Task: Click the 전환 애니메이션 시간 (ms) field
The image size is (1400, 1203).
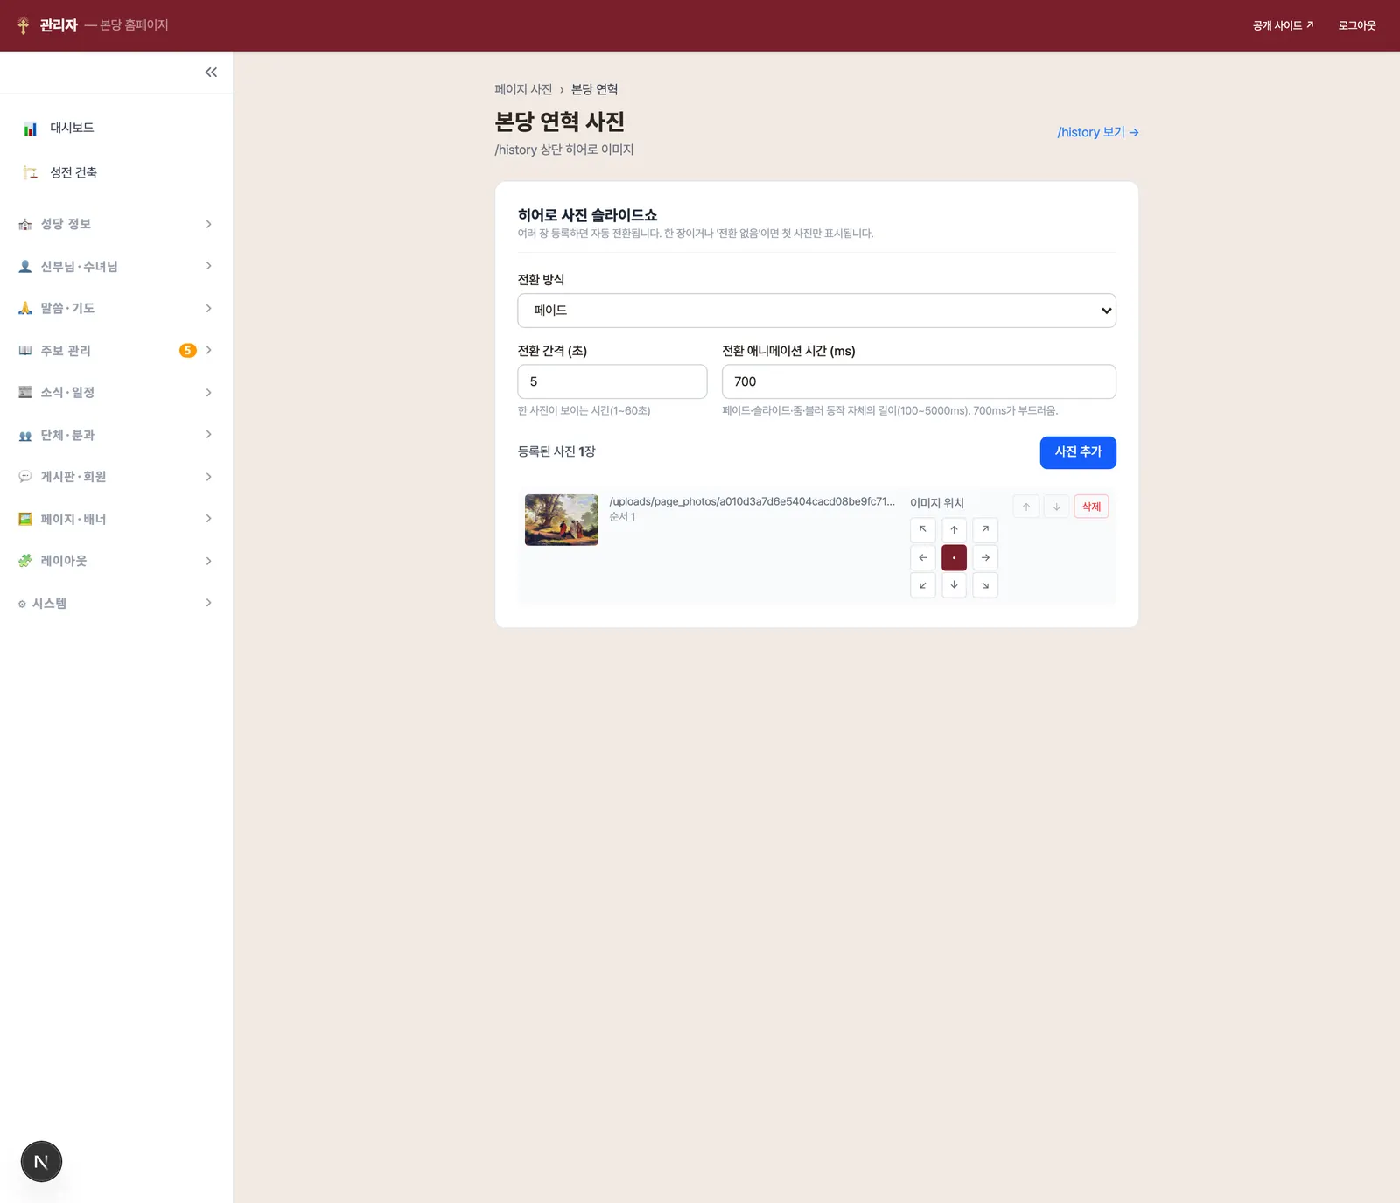Action: [919, 382]
